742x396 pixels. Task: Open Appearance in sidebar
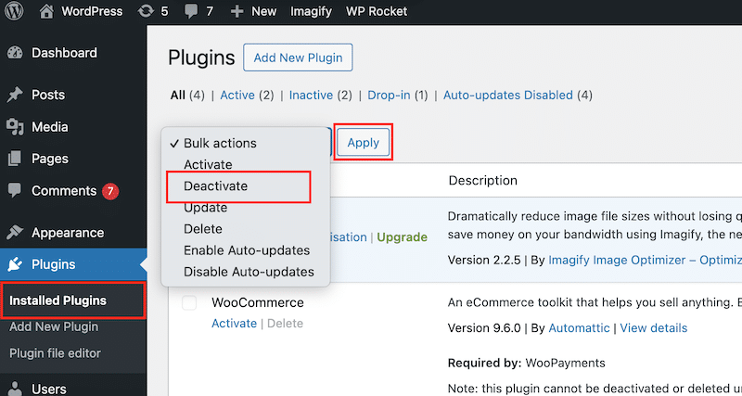point(68,233)
